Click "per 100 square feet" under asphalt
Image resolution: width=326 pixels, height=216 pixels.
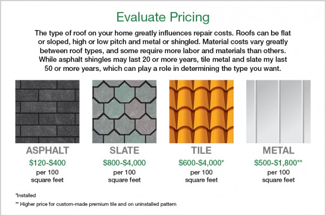48,176
